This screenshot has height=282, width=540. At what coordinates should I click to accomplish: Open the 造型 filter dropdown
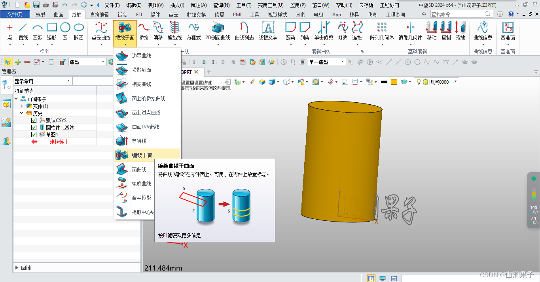pos(103,62)
